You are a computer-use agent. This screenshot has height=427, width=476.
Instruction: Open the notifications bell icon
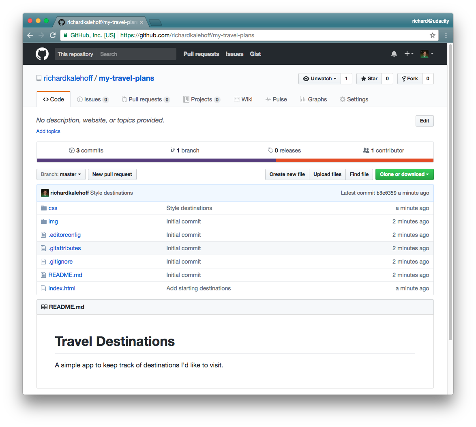click(x=394, y=53)
